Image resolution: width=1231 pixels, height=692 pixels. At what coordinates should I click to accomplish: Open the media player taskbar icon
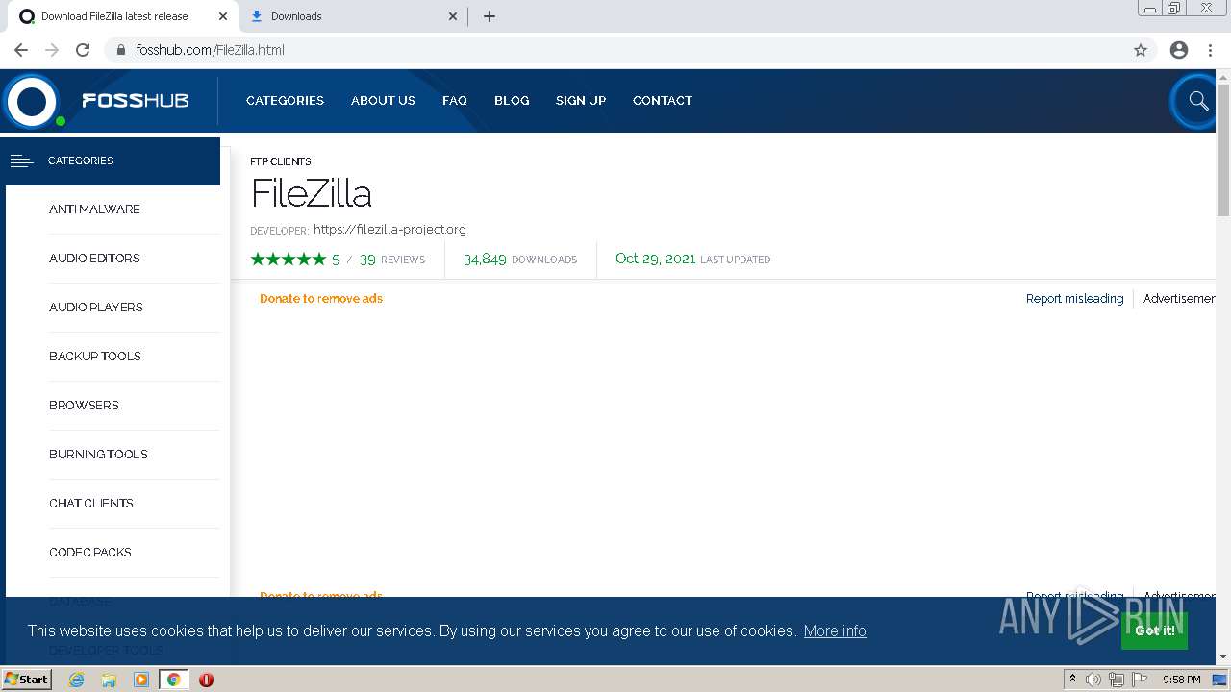tap(141, 680)
